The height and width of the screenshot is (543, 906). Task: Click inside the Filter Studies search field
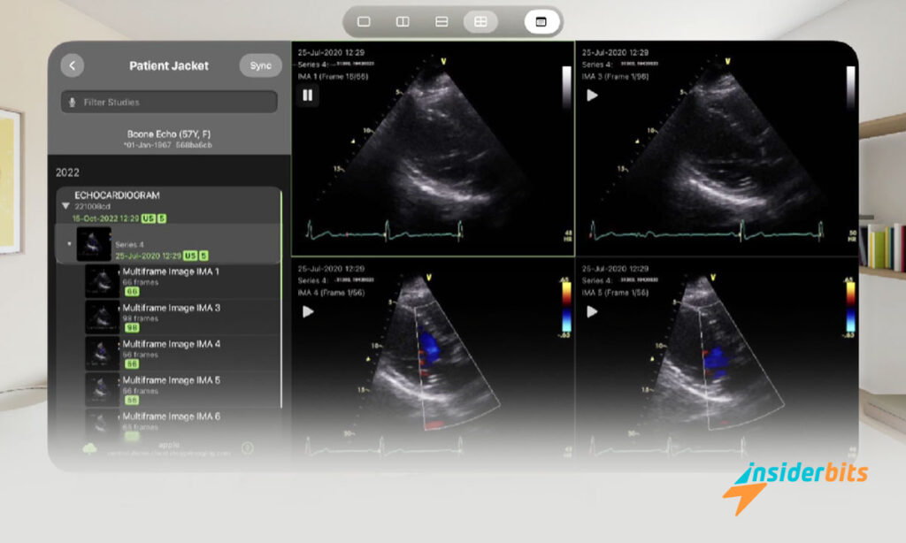(x=168, y=102)
